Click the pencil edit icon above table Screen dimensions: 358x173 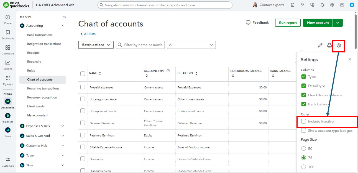[x=320, y=45]
